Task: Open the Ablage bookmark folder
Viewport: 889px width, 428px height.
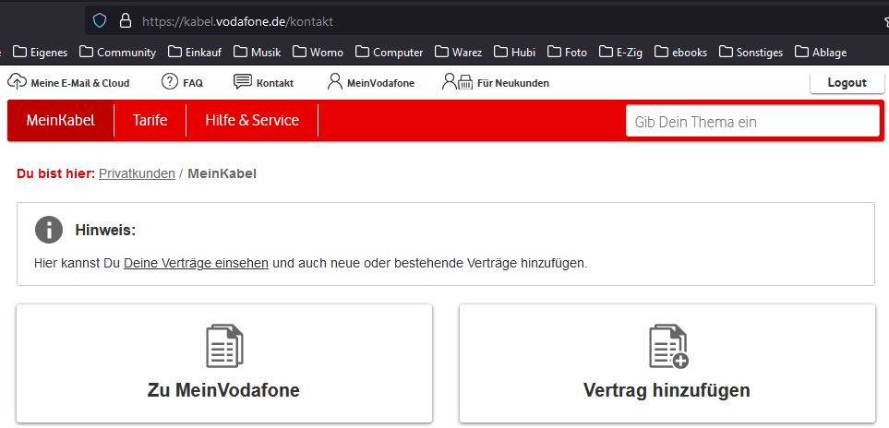Action: (821, 52)
